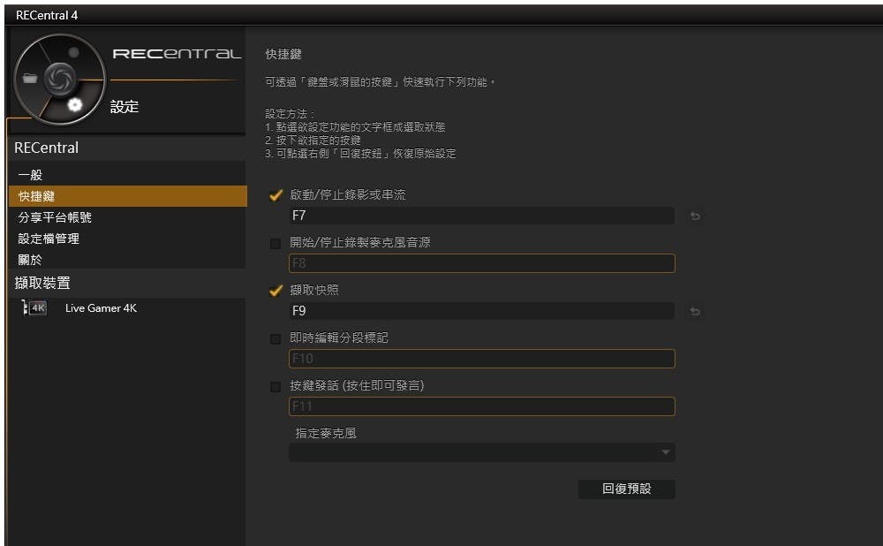Click the 擷取裝置 section header

[42, 283]
